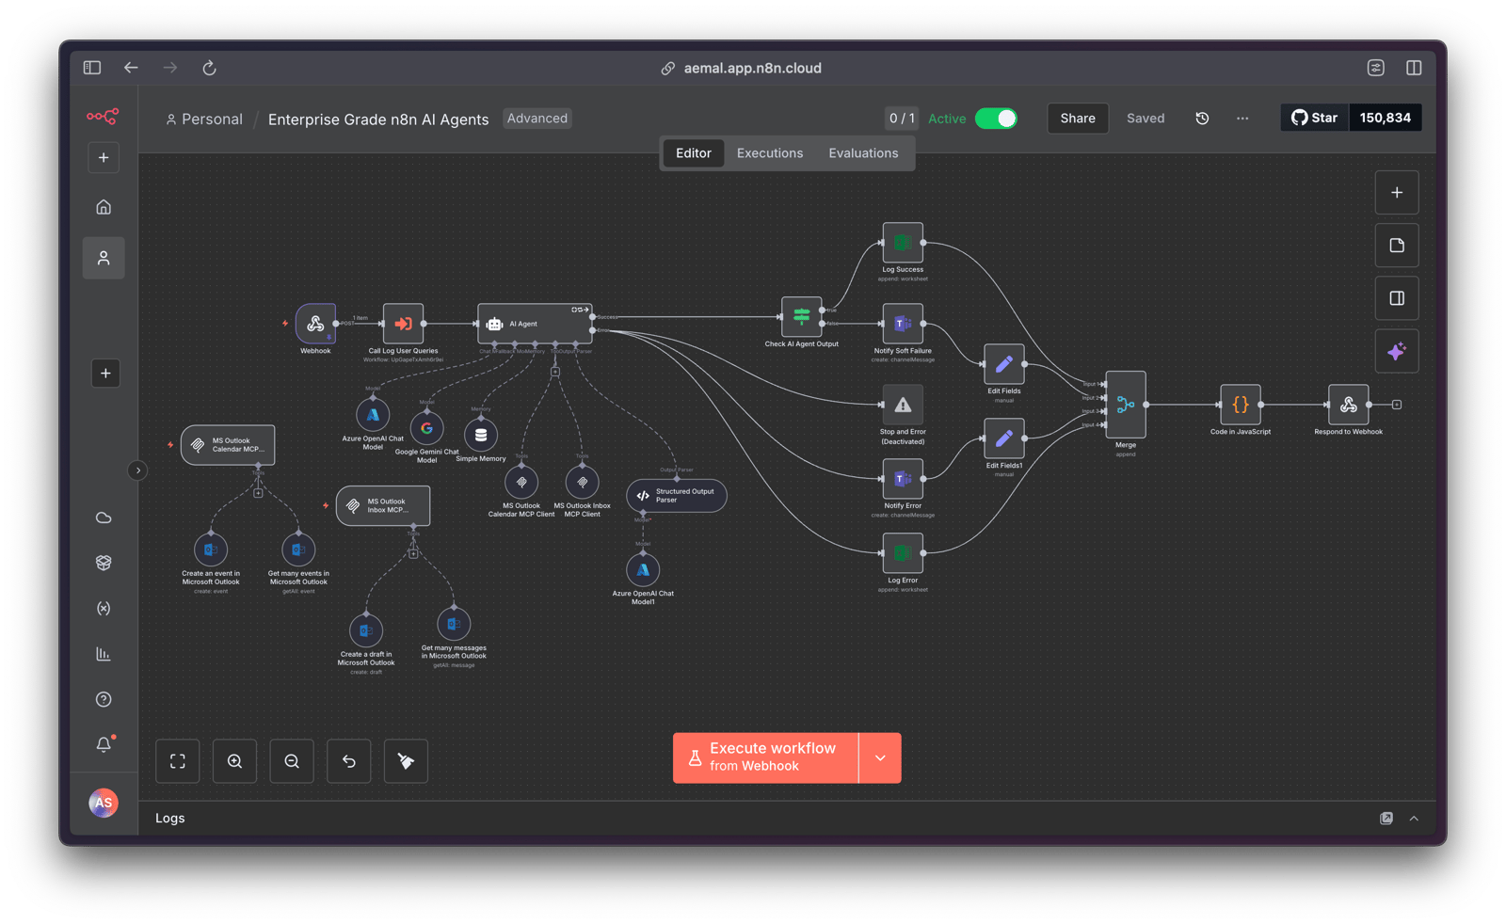The width and height of the screenshot is (1506, 924).
Task: Toggle the canvas side panel button
Action: [1397, 298]
